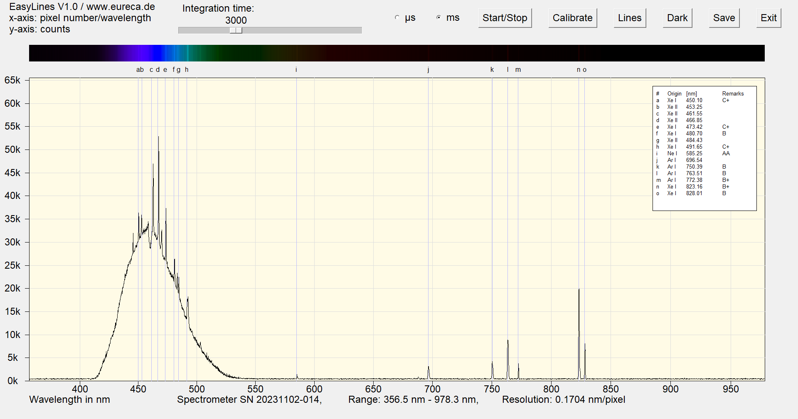The height and width of the screenshot is (419, 798).
Task: Exit the EasyLines application
Action: coord(768,18)
